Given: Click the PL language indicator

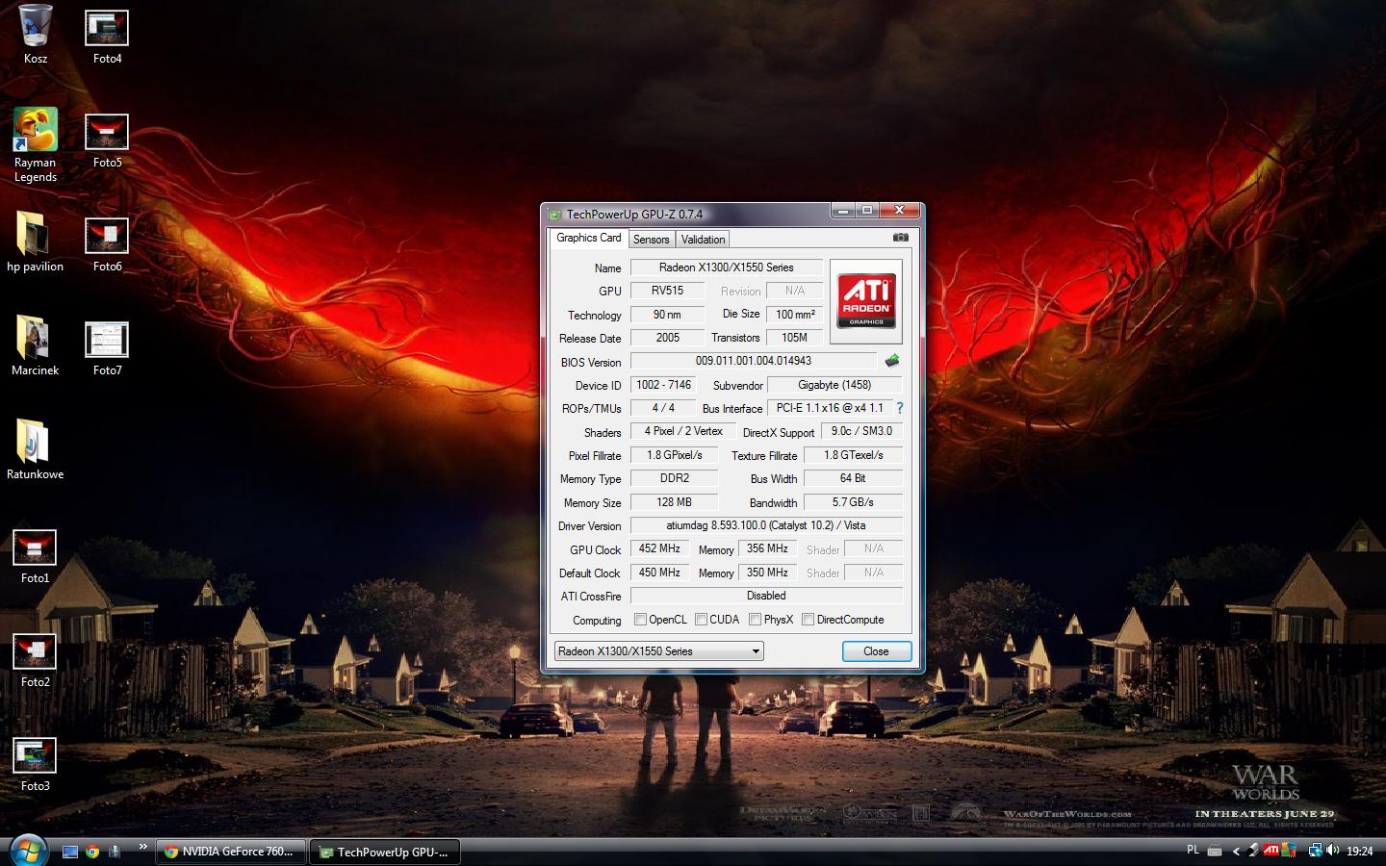Looking at the screenshot, I should 1193,850.
